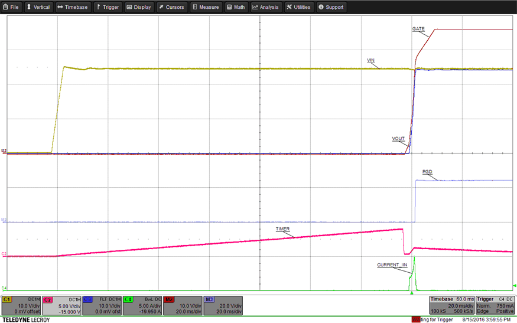The image size is (517, 323).
Task: Open the Measure menu
Action: pyautogui.click(x=195, y=7)
